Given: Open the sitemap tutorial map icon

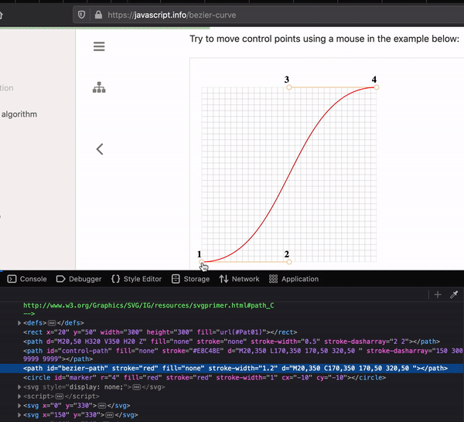Looking at the screenshot, I should pyautogui.click(x=99, y=87).
